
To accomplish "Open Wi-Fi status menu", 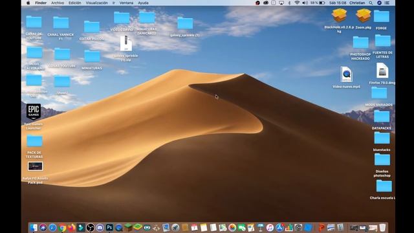I will [297, 3].
